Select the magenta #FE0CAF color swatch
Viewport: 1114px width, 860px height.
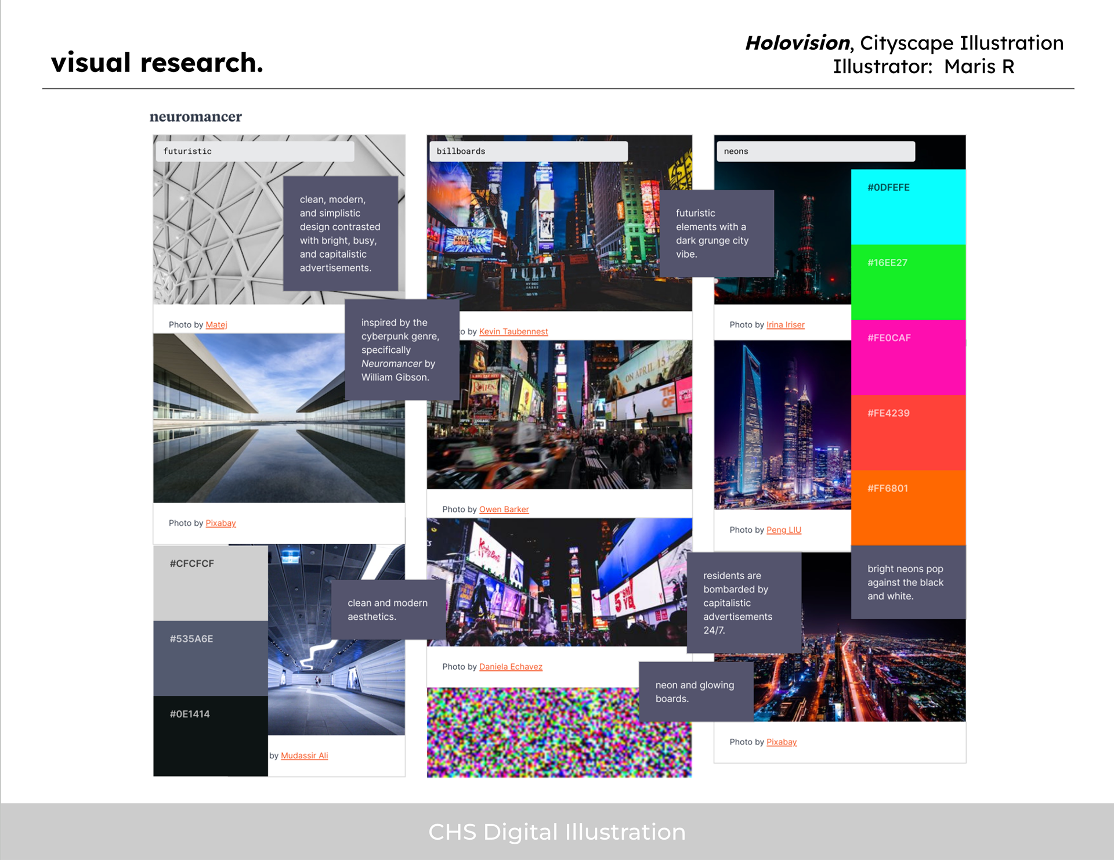[x=908, y=357]
